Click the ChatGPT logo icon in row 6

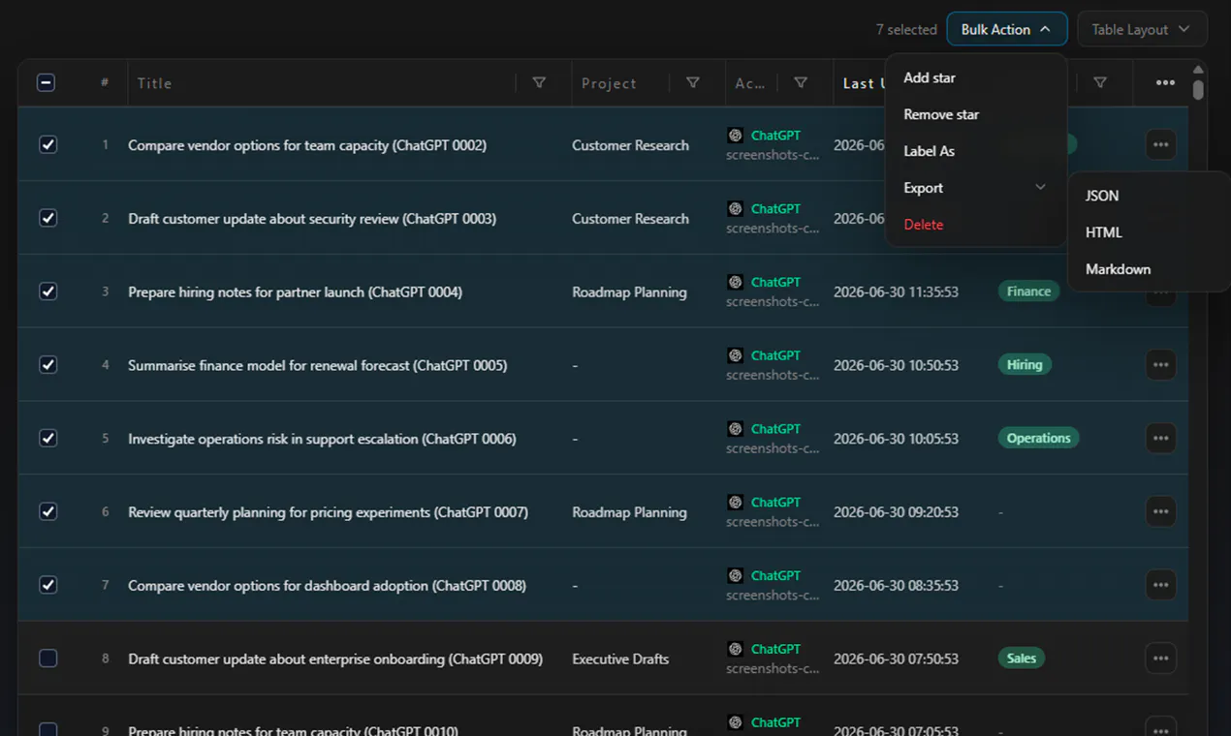coord(736,502)
